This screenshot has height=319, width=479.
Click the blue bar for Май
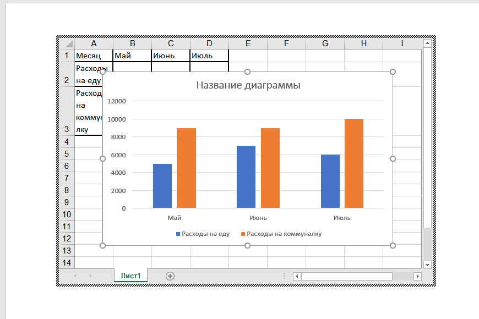coord(162,186)
